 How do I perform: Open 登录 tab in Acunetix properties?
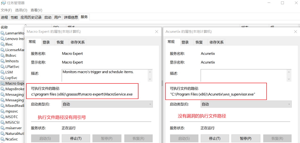[185, 42]
